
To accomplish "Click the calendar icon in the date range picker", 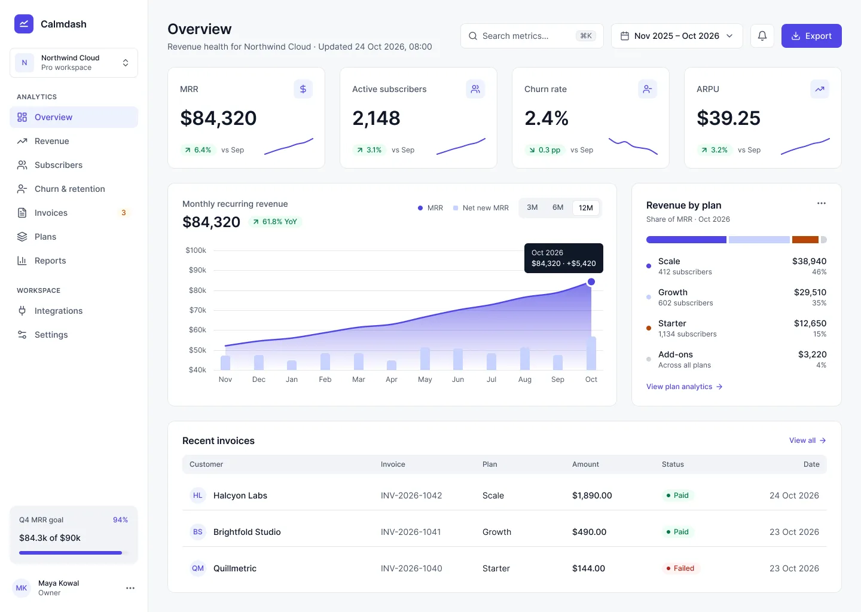I will (625, 36).
